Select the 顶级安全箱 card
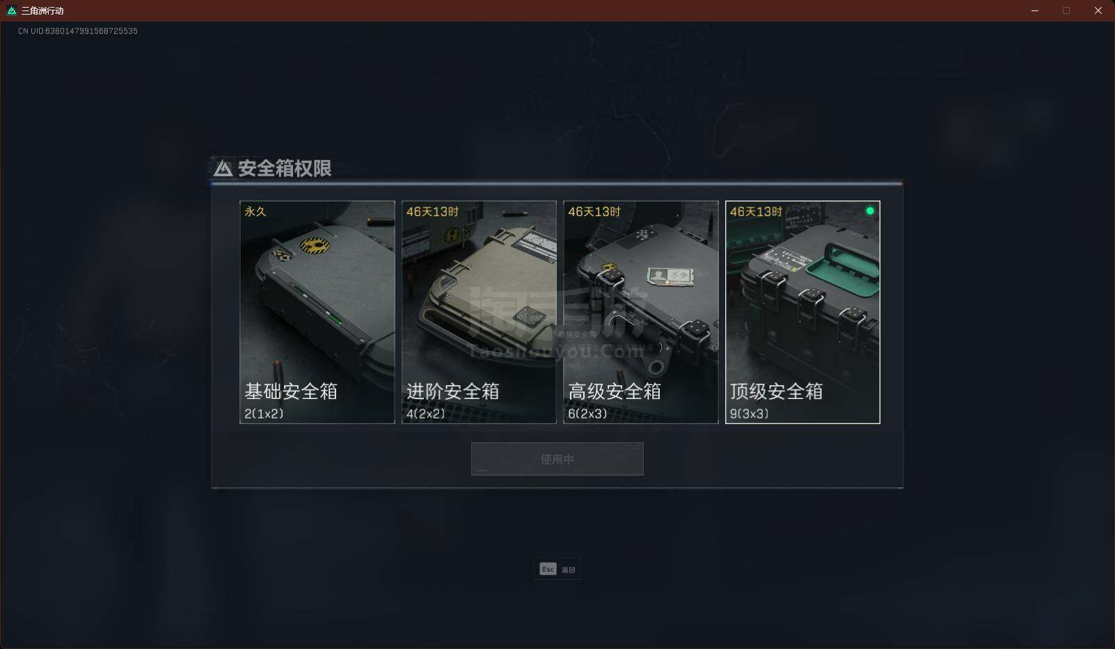1115x649 pixels. [802, 312]
